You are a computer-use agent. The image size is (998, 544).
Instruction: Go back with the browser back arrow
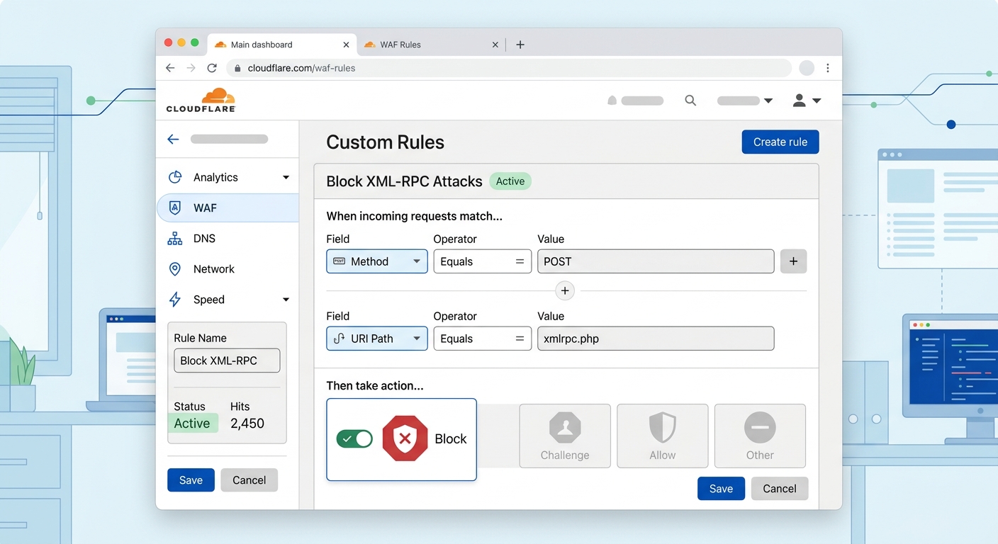click(170, 68)
